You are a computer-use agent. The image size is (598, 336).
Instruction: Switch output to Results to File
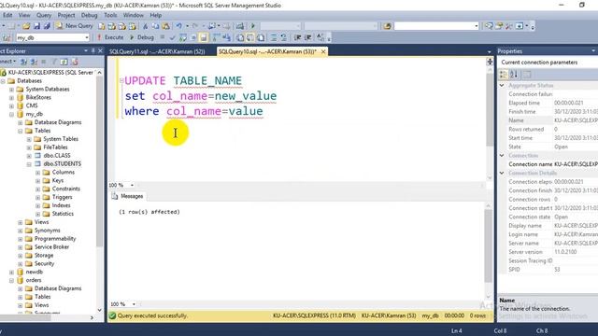point(261,37)
